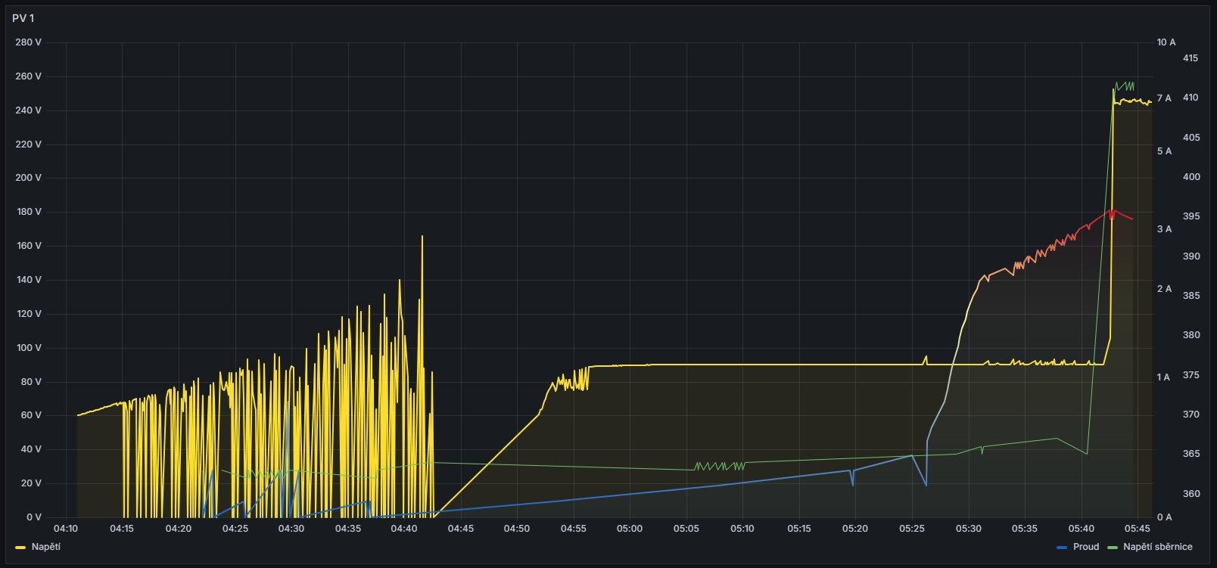The image size is (1217, 568).
Task: Click the yellow Napětí legend color swatch
Action: [x=20, y=547]
